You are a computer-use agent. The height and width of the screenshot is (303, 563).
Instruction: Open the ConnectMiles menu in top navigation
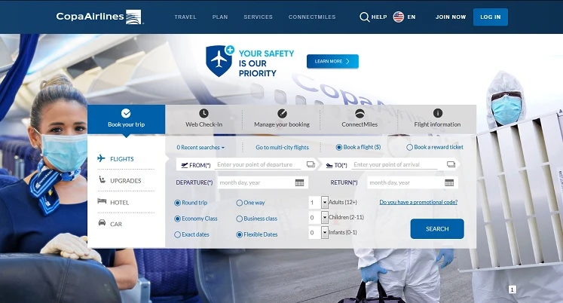coord(312,17)
